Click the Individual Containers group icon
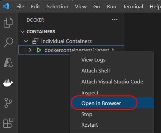Viewport: 161px width, 133px height. pos(35,41)
